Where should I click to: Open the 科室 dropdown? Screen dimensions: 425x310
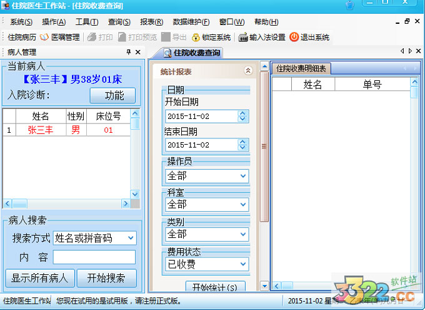[x=243, y=204]
